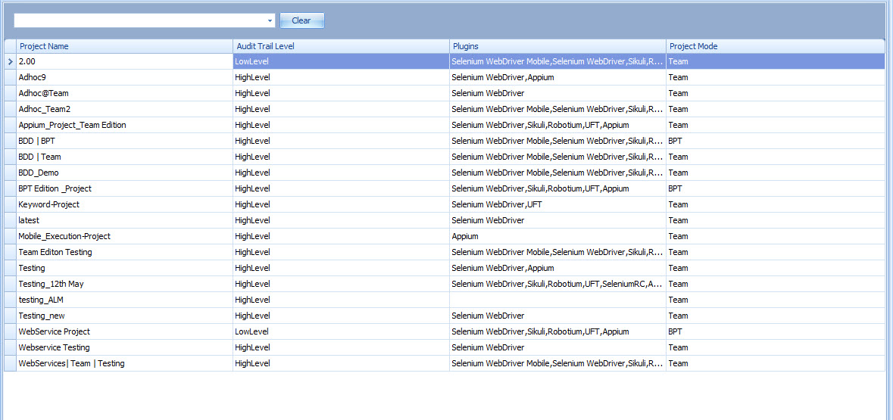
Task: Sort by Audit Trail Level column header
Action: click(x=341, y=46)
